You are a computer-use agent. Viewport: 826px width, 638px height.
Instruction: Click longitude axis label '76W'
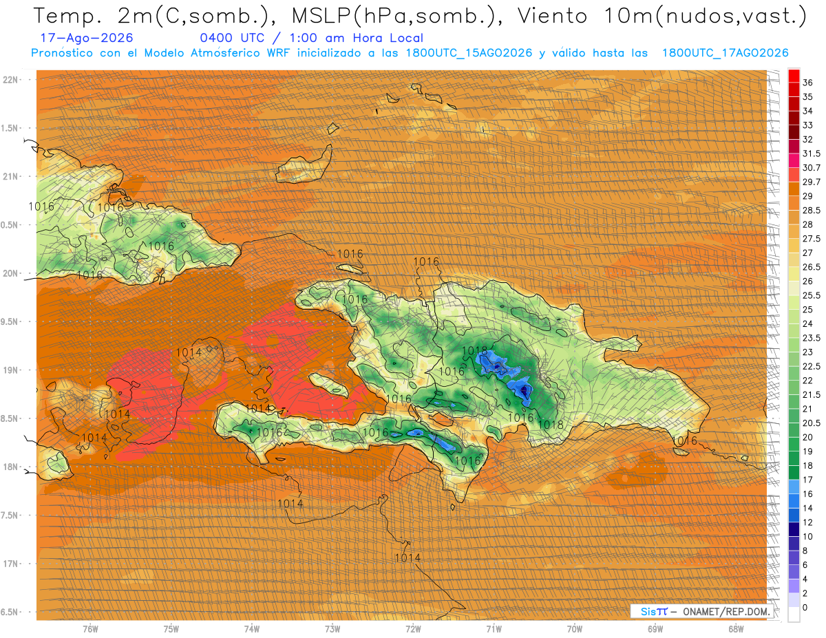tap(90, 629)
